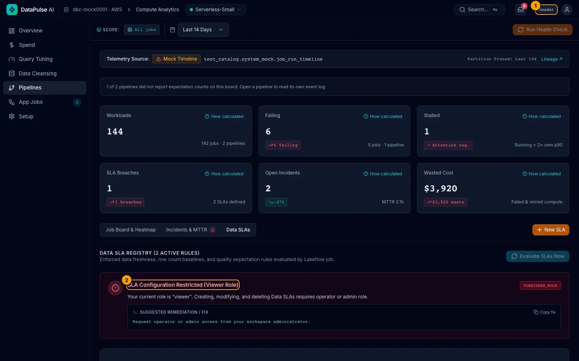The image size is (579, 361).
Task: Click the Setup gear icon
Action: pos(12,116)
